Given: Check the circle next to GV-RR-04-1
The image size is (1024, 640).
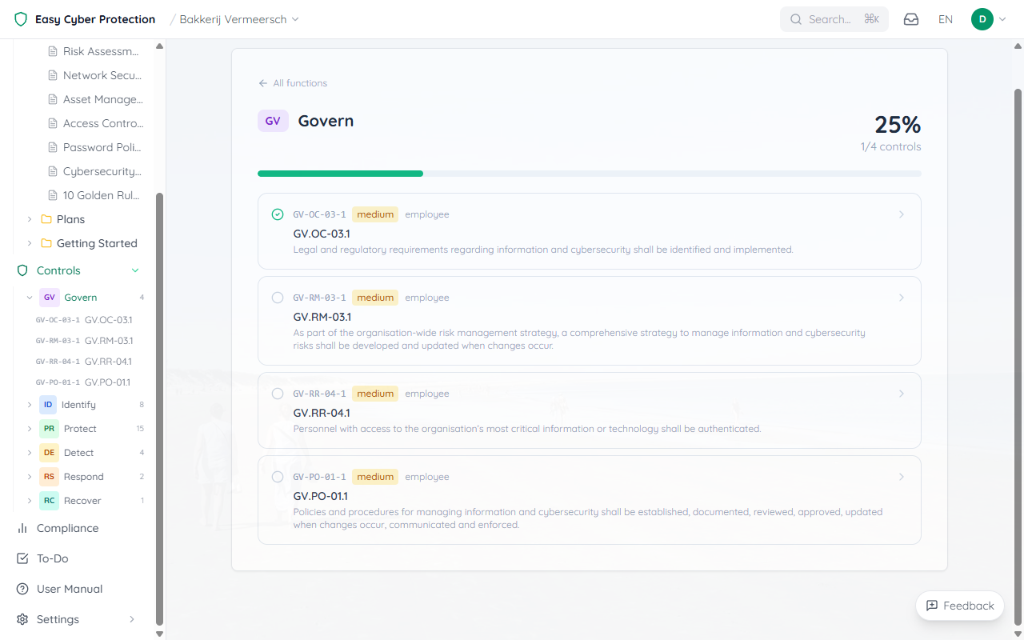Looking at the screenshot, I should pyautogui.click(x=278, y=393).
